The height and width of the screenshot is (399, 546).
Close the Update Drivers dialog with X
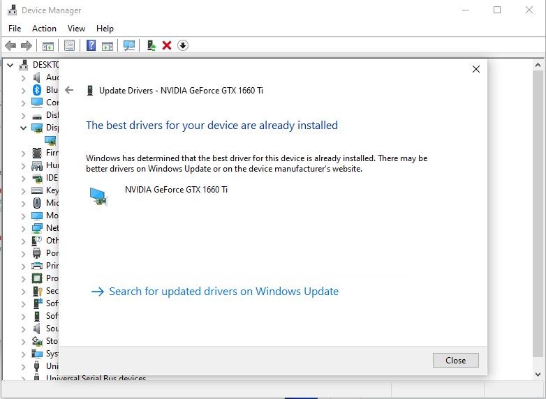pyautogui.click(x=476, y=69)
